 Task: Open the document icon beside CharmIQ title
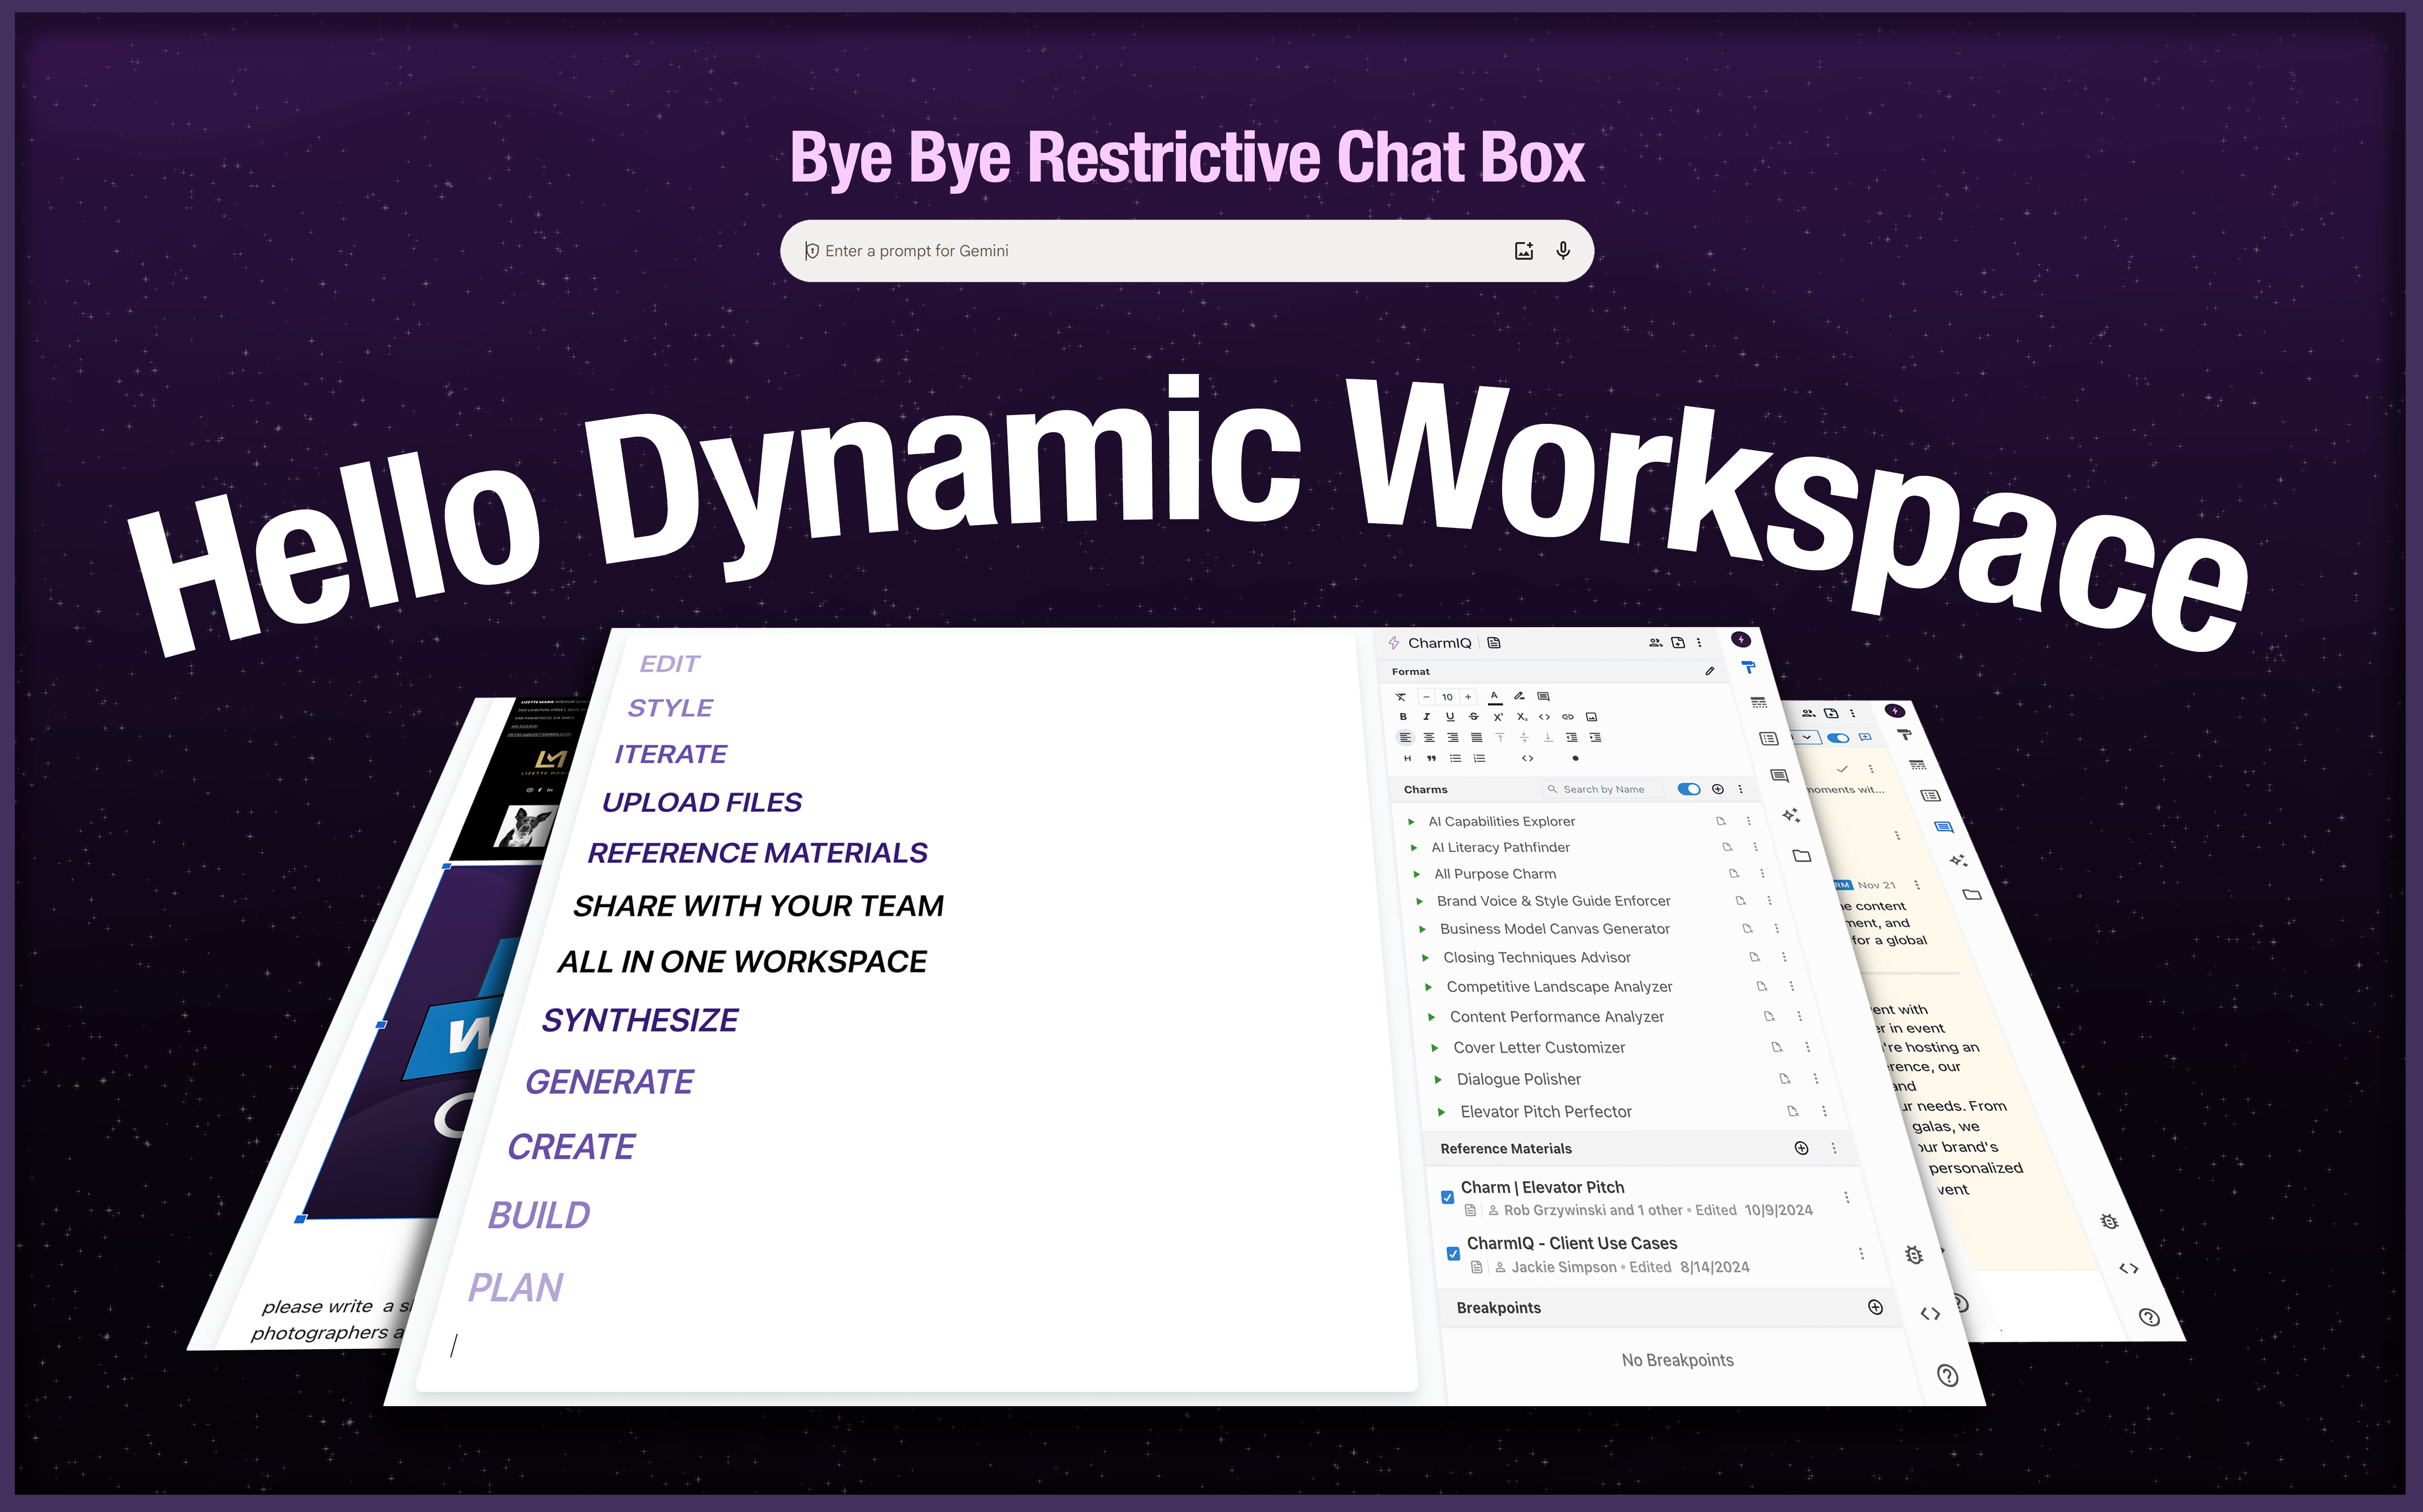pos(1494,643)
